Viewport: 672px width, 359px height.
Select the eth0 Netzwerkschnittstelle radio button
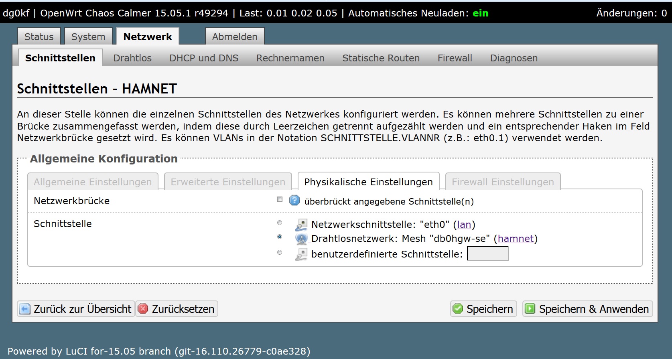coord(280,223)
